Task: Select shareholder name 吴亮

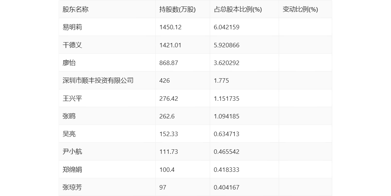Action: (69, 134)
